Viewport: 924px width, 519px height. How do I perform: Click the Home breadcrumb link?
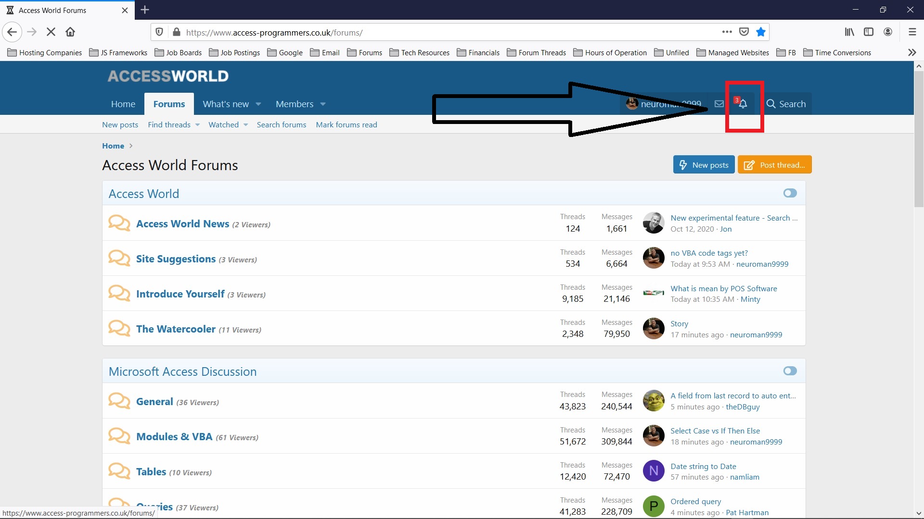(x=113, y=146)
